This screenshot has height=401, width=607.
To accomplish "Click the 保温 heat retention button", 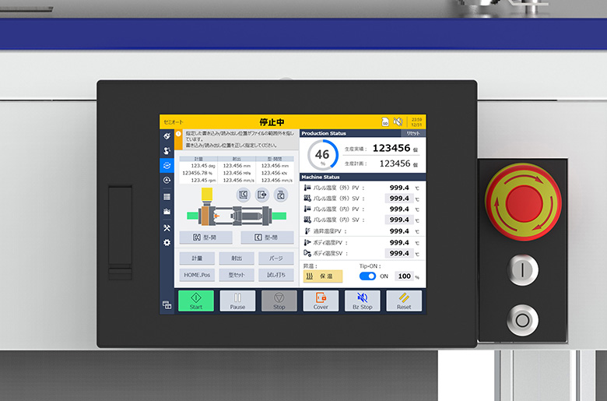I will click(321, 276).
